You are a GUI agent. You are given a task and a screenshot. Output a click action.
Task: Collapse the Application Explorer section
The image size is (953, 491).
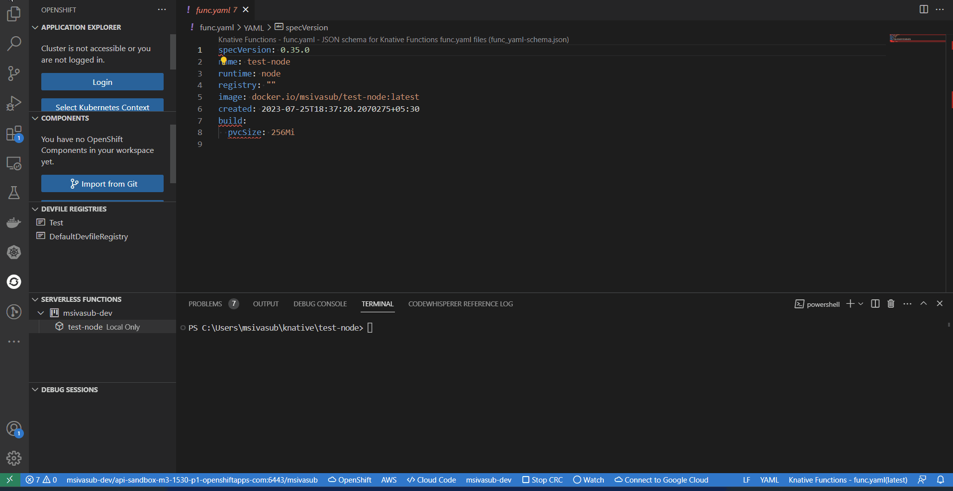(x=35, y=27)
